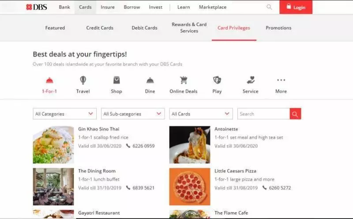Expand the All Sub-categories dropdown
Image resolution: width=353 pixels, height=219 pixels.
click(x=133, y=114)
